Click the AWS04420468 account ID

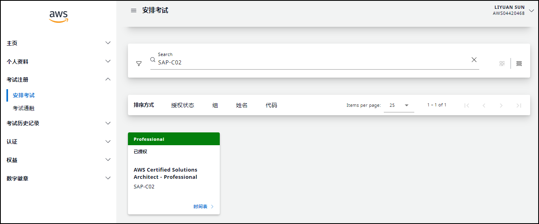coord(509,13)
